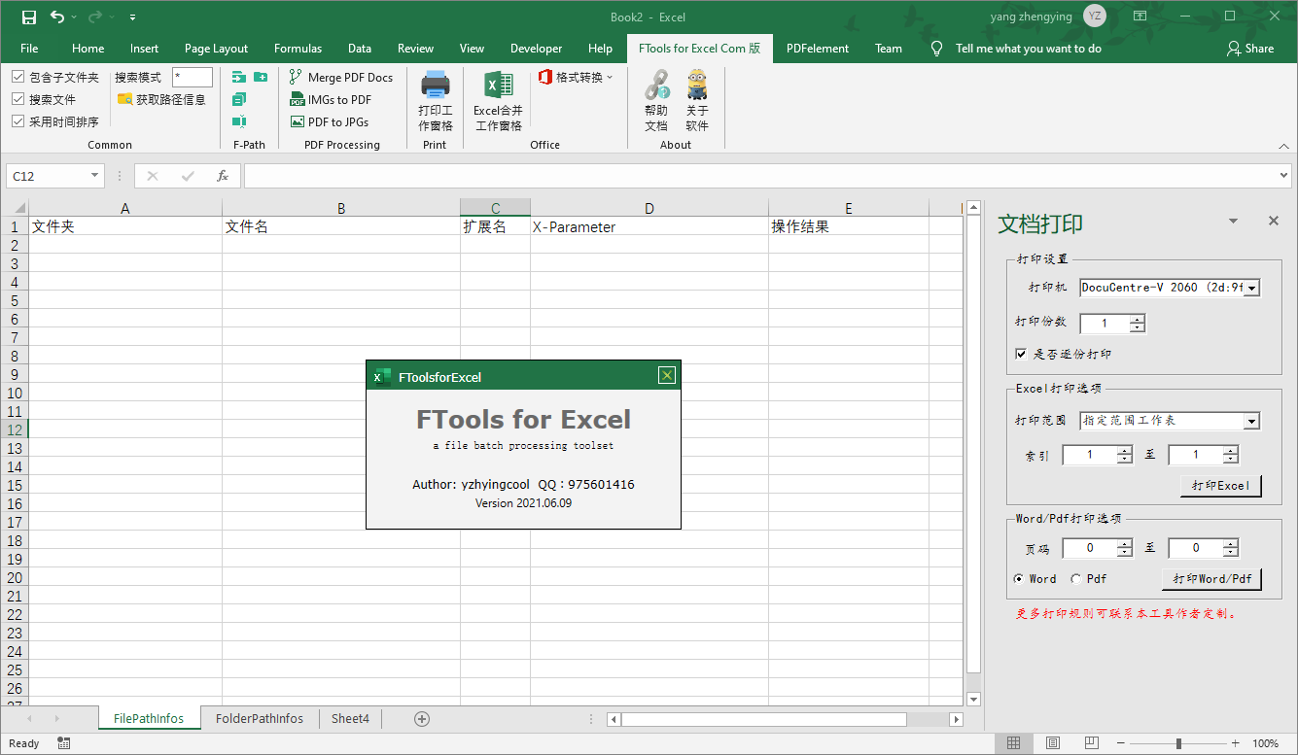Click the 打印Word/Pdf button
Image resolution: width=1298 pixels, height=755 pixels.
(x=1211, y=578)
